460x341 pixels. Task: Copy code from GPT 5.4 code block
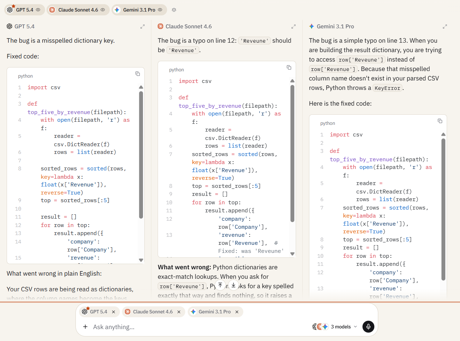pos(138,74)
